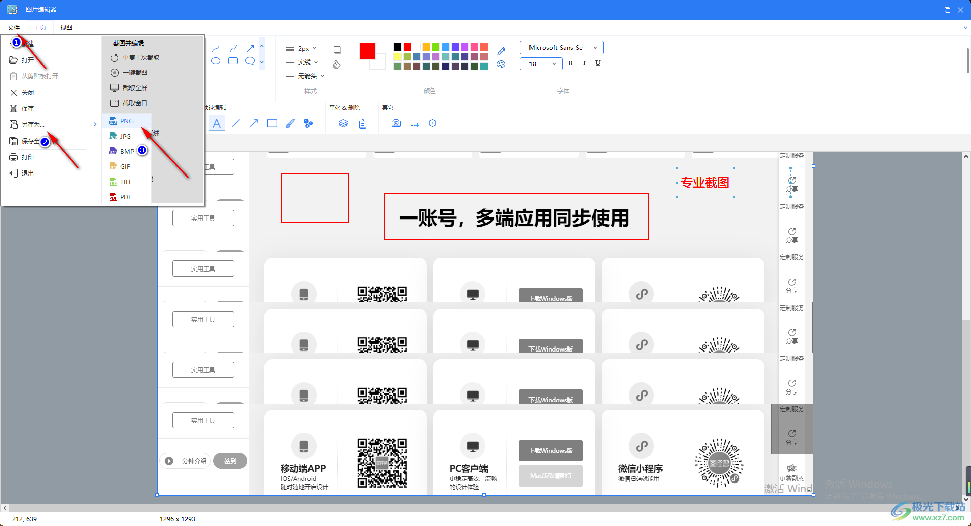Open the font size 18 dropdown
The height and width of the screenshot is (526, 971).
tap(541, 64)
